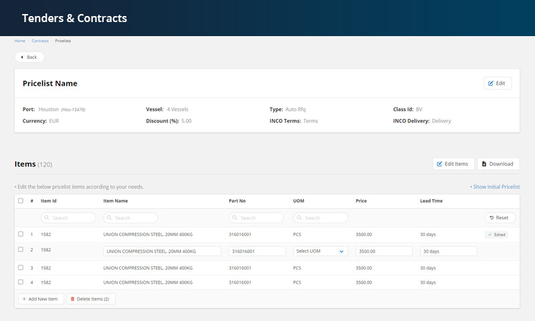
Task: Open the Select UOM dropdown in row 2
Action: click(x=320, y=251)
